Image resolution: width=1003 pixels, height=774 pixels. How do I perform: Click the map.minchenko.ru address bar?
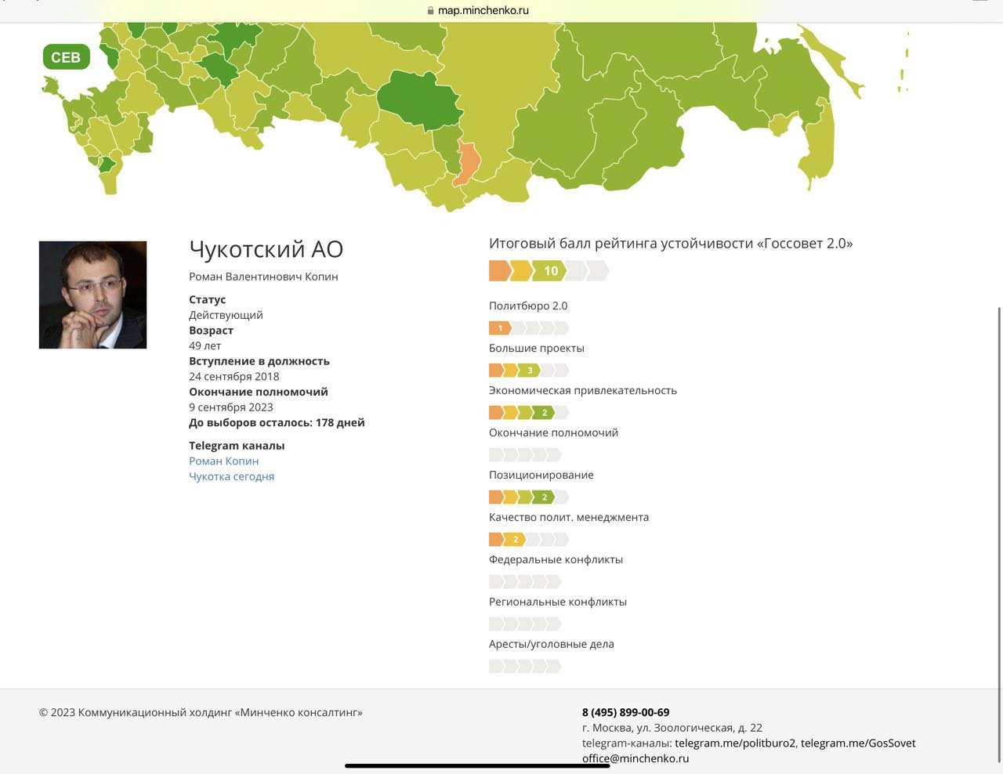click(483, 11)
